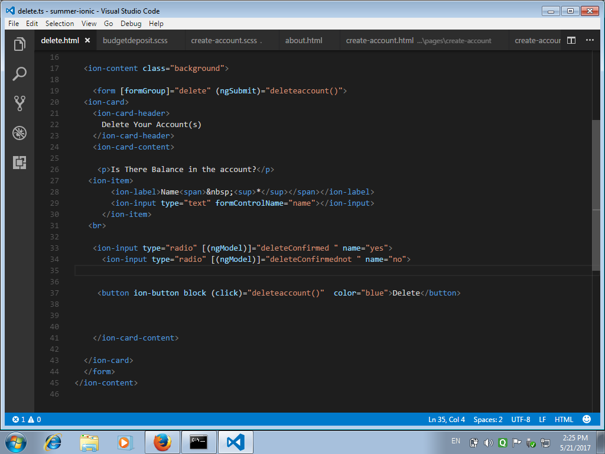Open Windows Explorer folder from taskbar

pos(89,442)
